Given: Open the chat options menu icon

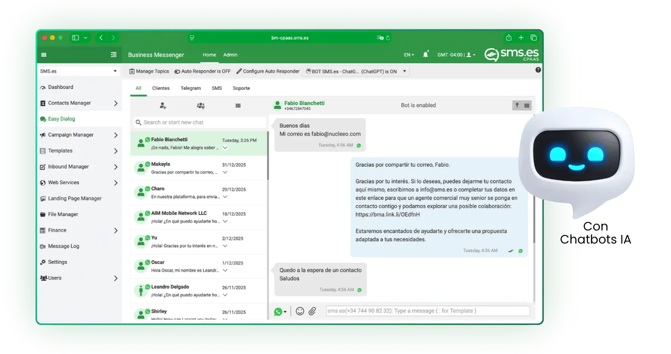Looking at the screenshot, I should coord(527,105).
